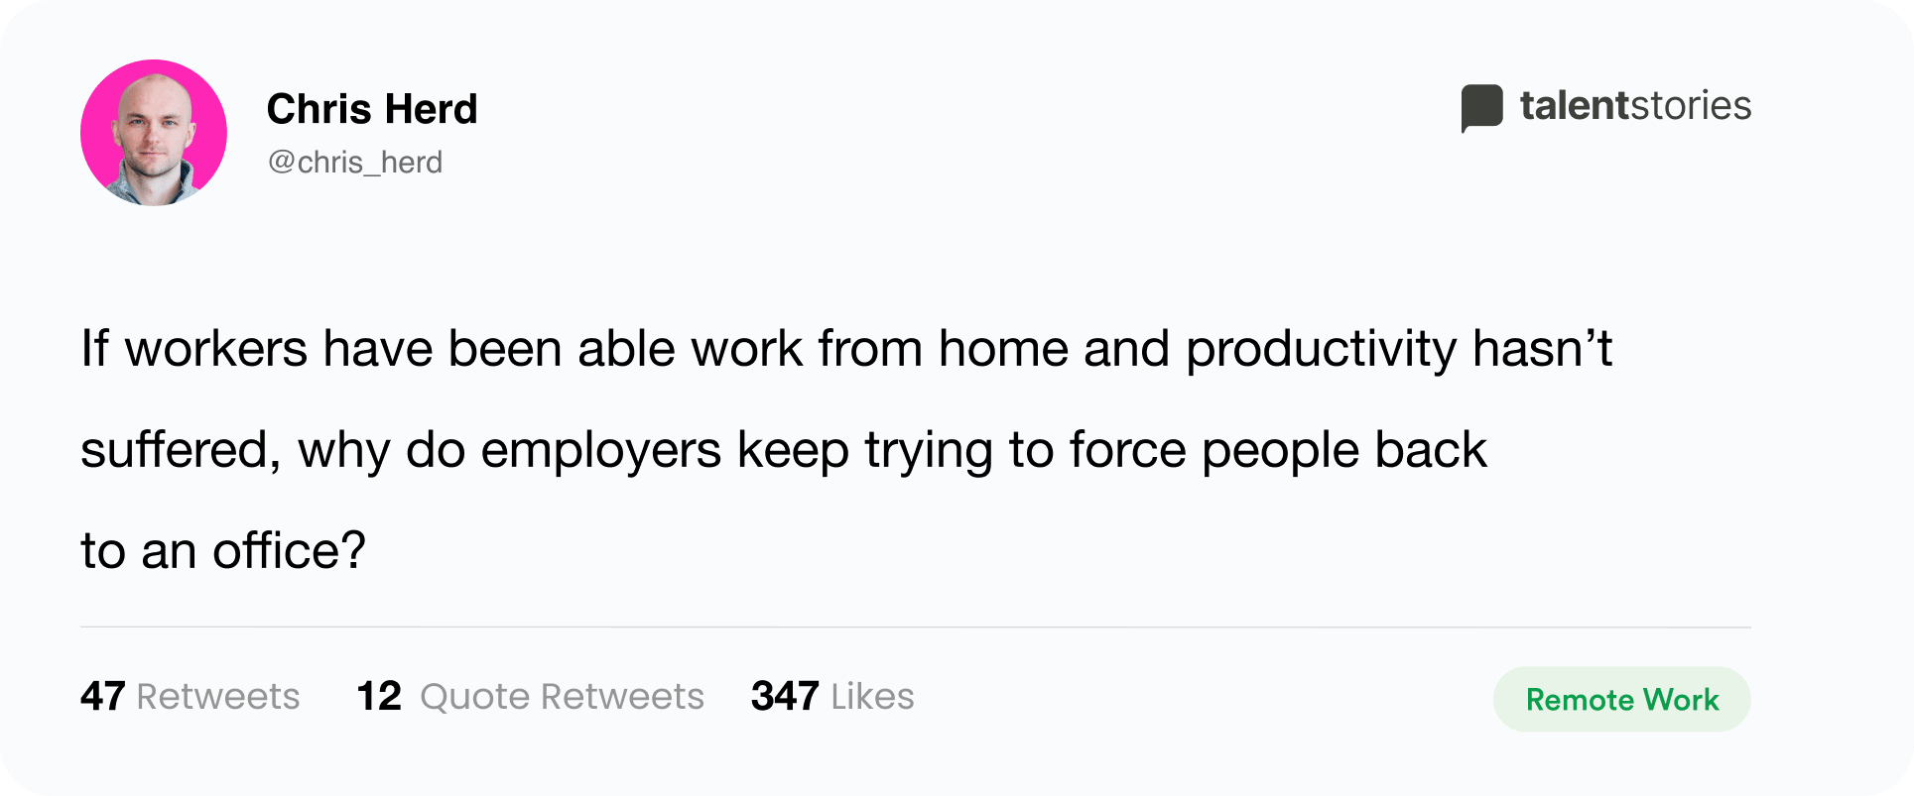Click the "stories" part of the logo
The image size is (1914, 796).
coord(1691,105)
